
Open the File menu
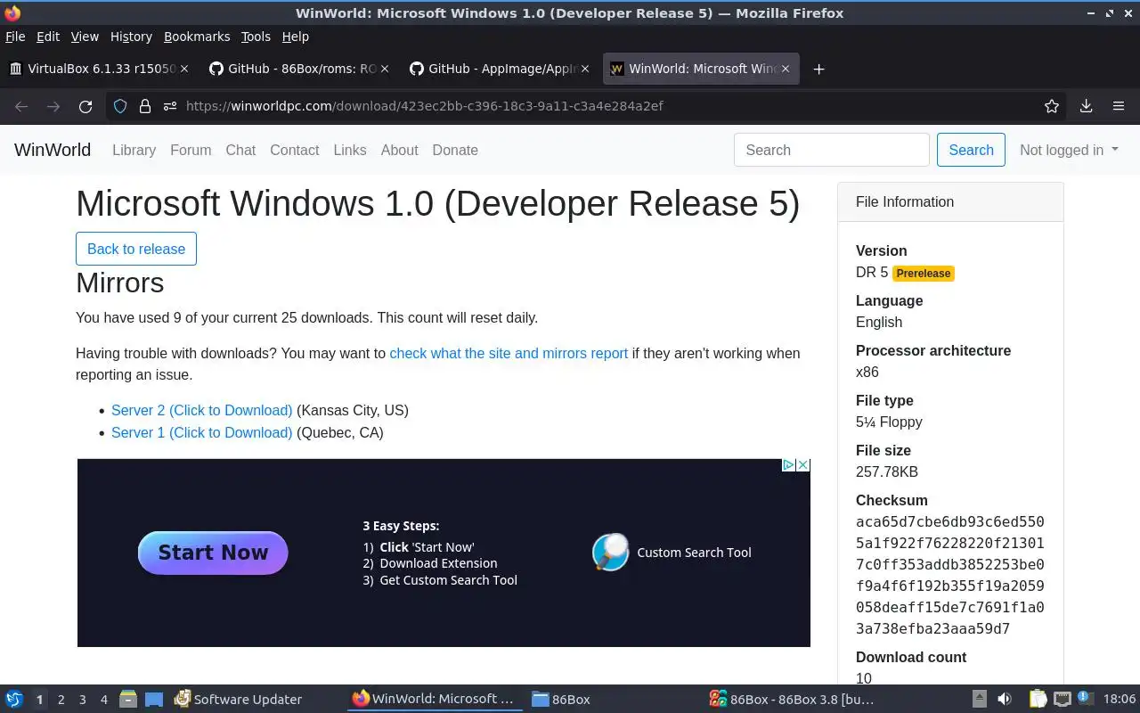pyautogui.click(x=15, y=37)
